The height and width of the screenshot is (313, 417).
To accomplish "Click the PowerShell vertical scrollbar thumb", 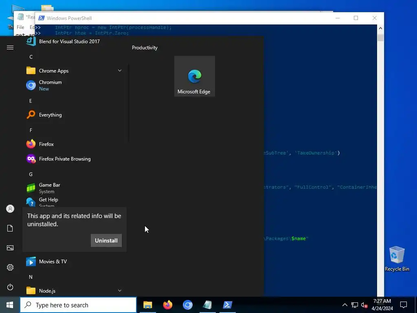I will 380,37.
